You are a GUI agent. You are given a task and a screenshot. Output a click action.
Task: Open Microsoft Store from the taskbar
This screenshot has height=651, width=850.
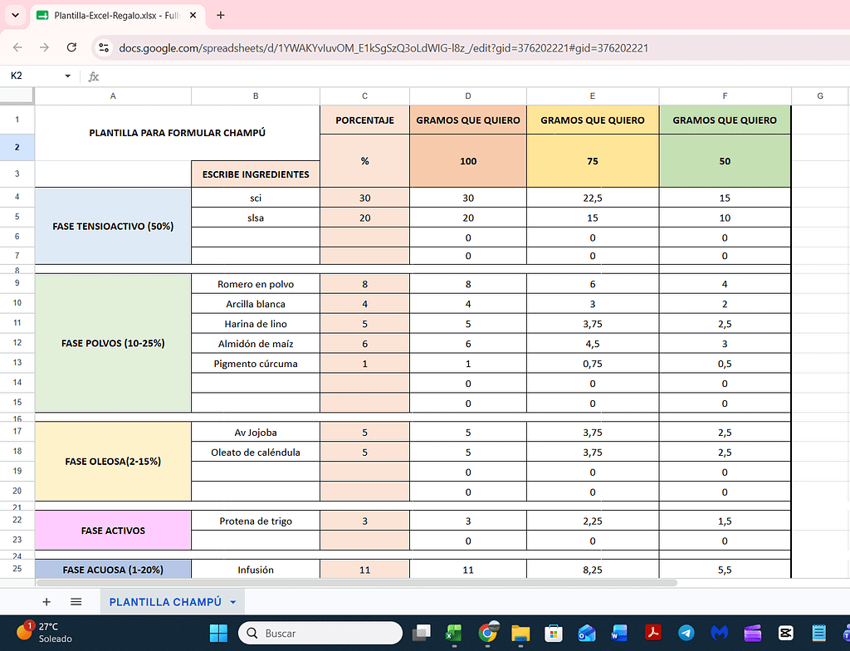pos(553,633)
